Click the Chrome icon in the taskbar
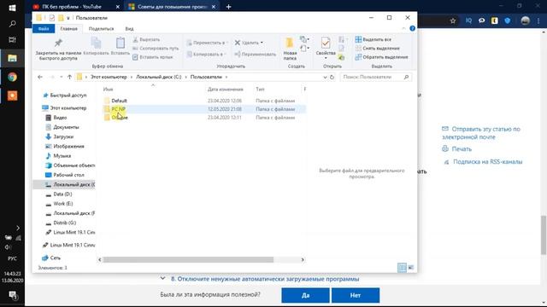Viewport: 547px width, 307px height. (x=12, y=77)
